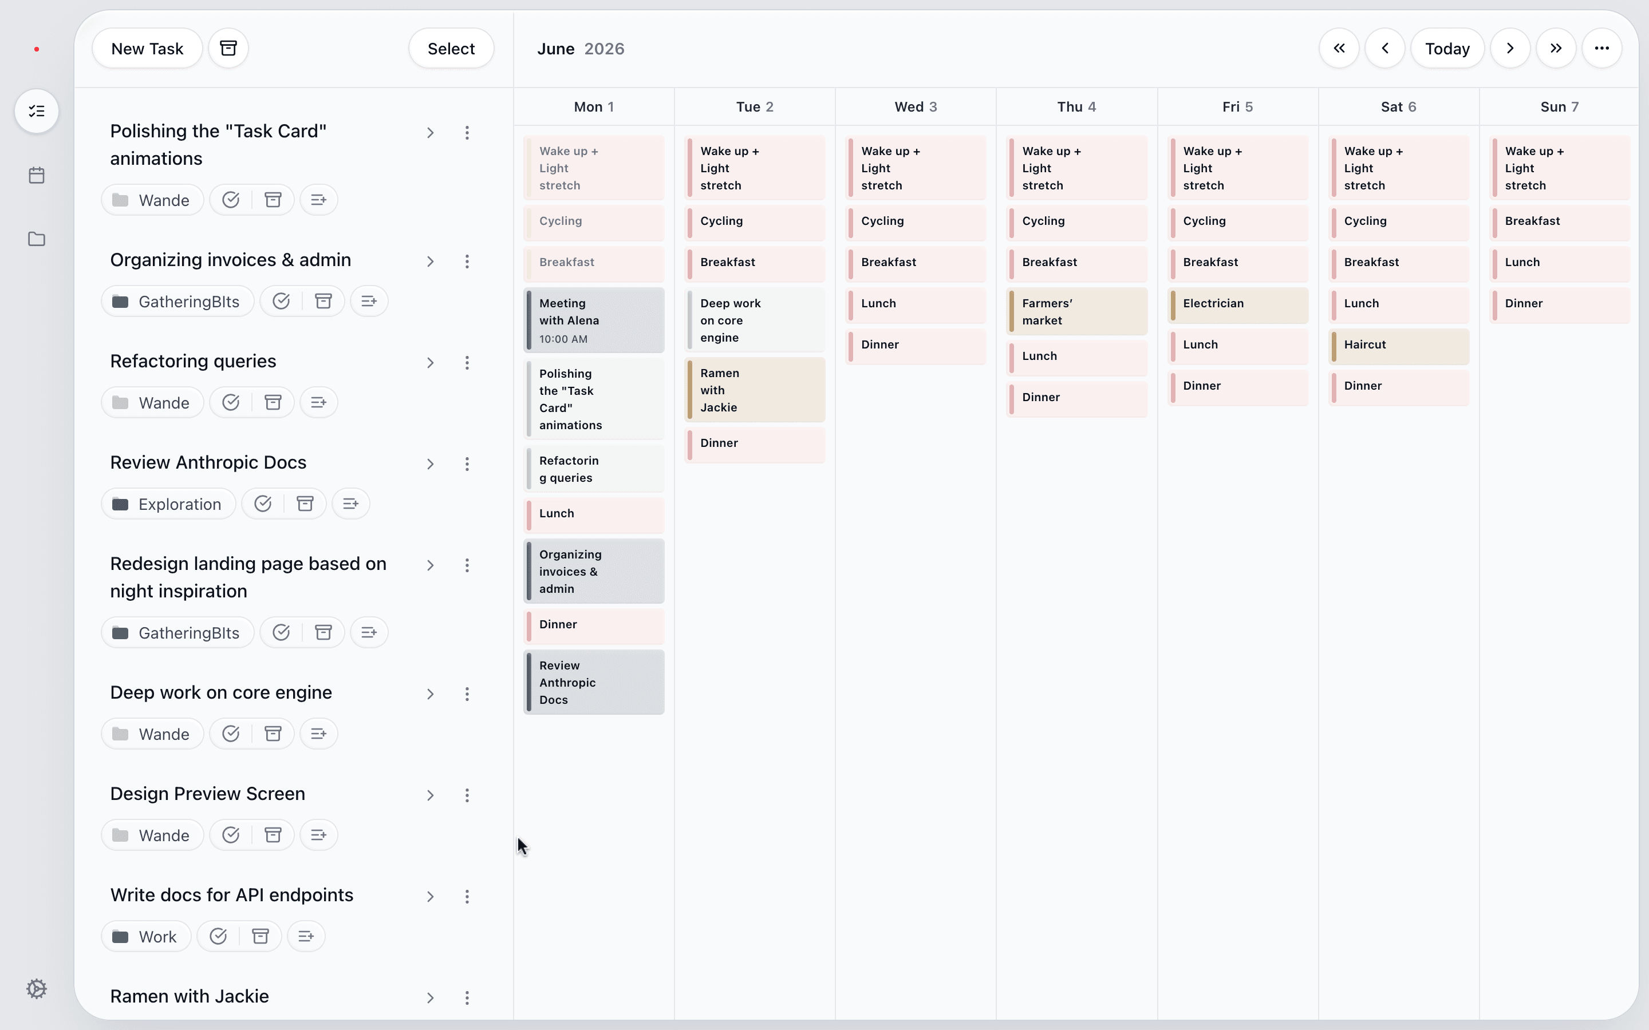Go to previous week arrow
The image size is (1649, 1030).
(x=1384, y=49)
